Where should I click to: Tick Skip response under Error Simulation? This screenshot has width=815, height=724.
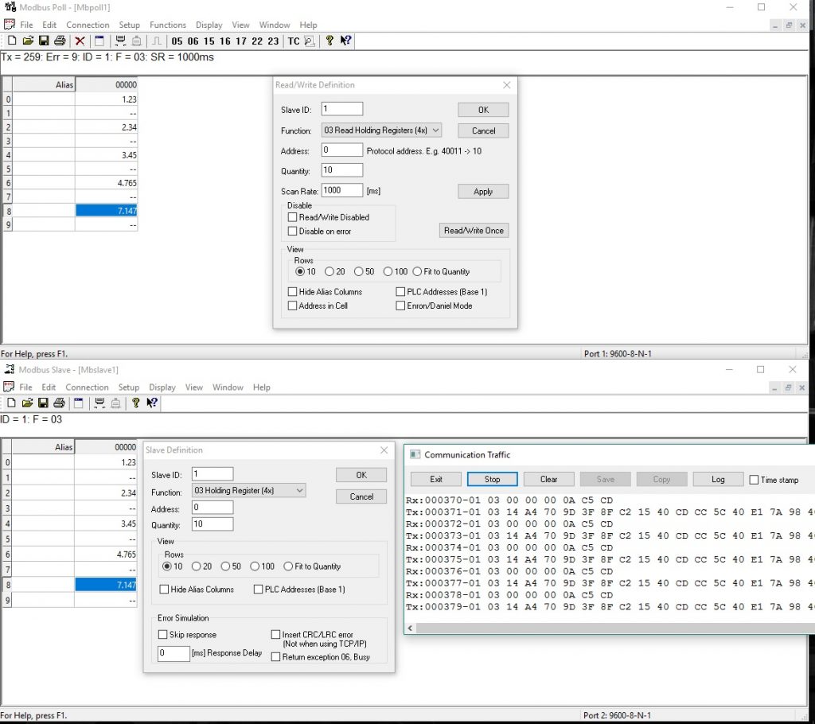point(163,635)
